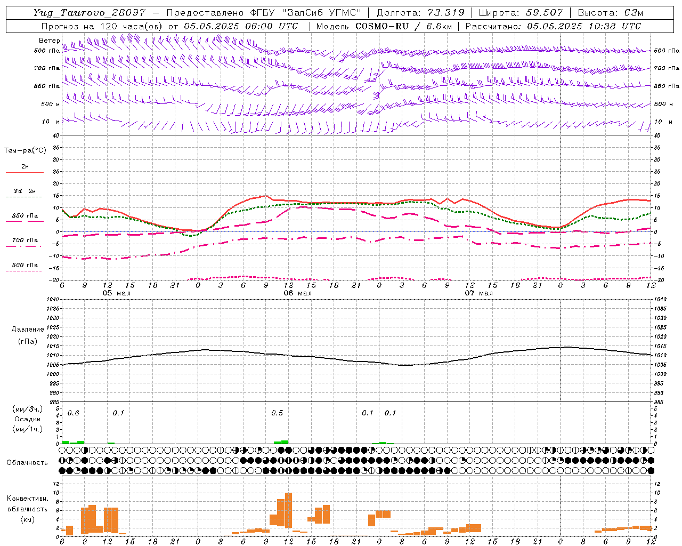Viewport: 682px width, 546px height.
Task: Click the 06 мая date label
Action: tap(298, 293)
